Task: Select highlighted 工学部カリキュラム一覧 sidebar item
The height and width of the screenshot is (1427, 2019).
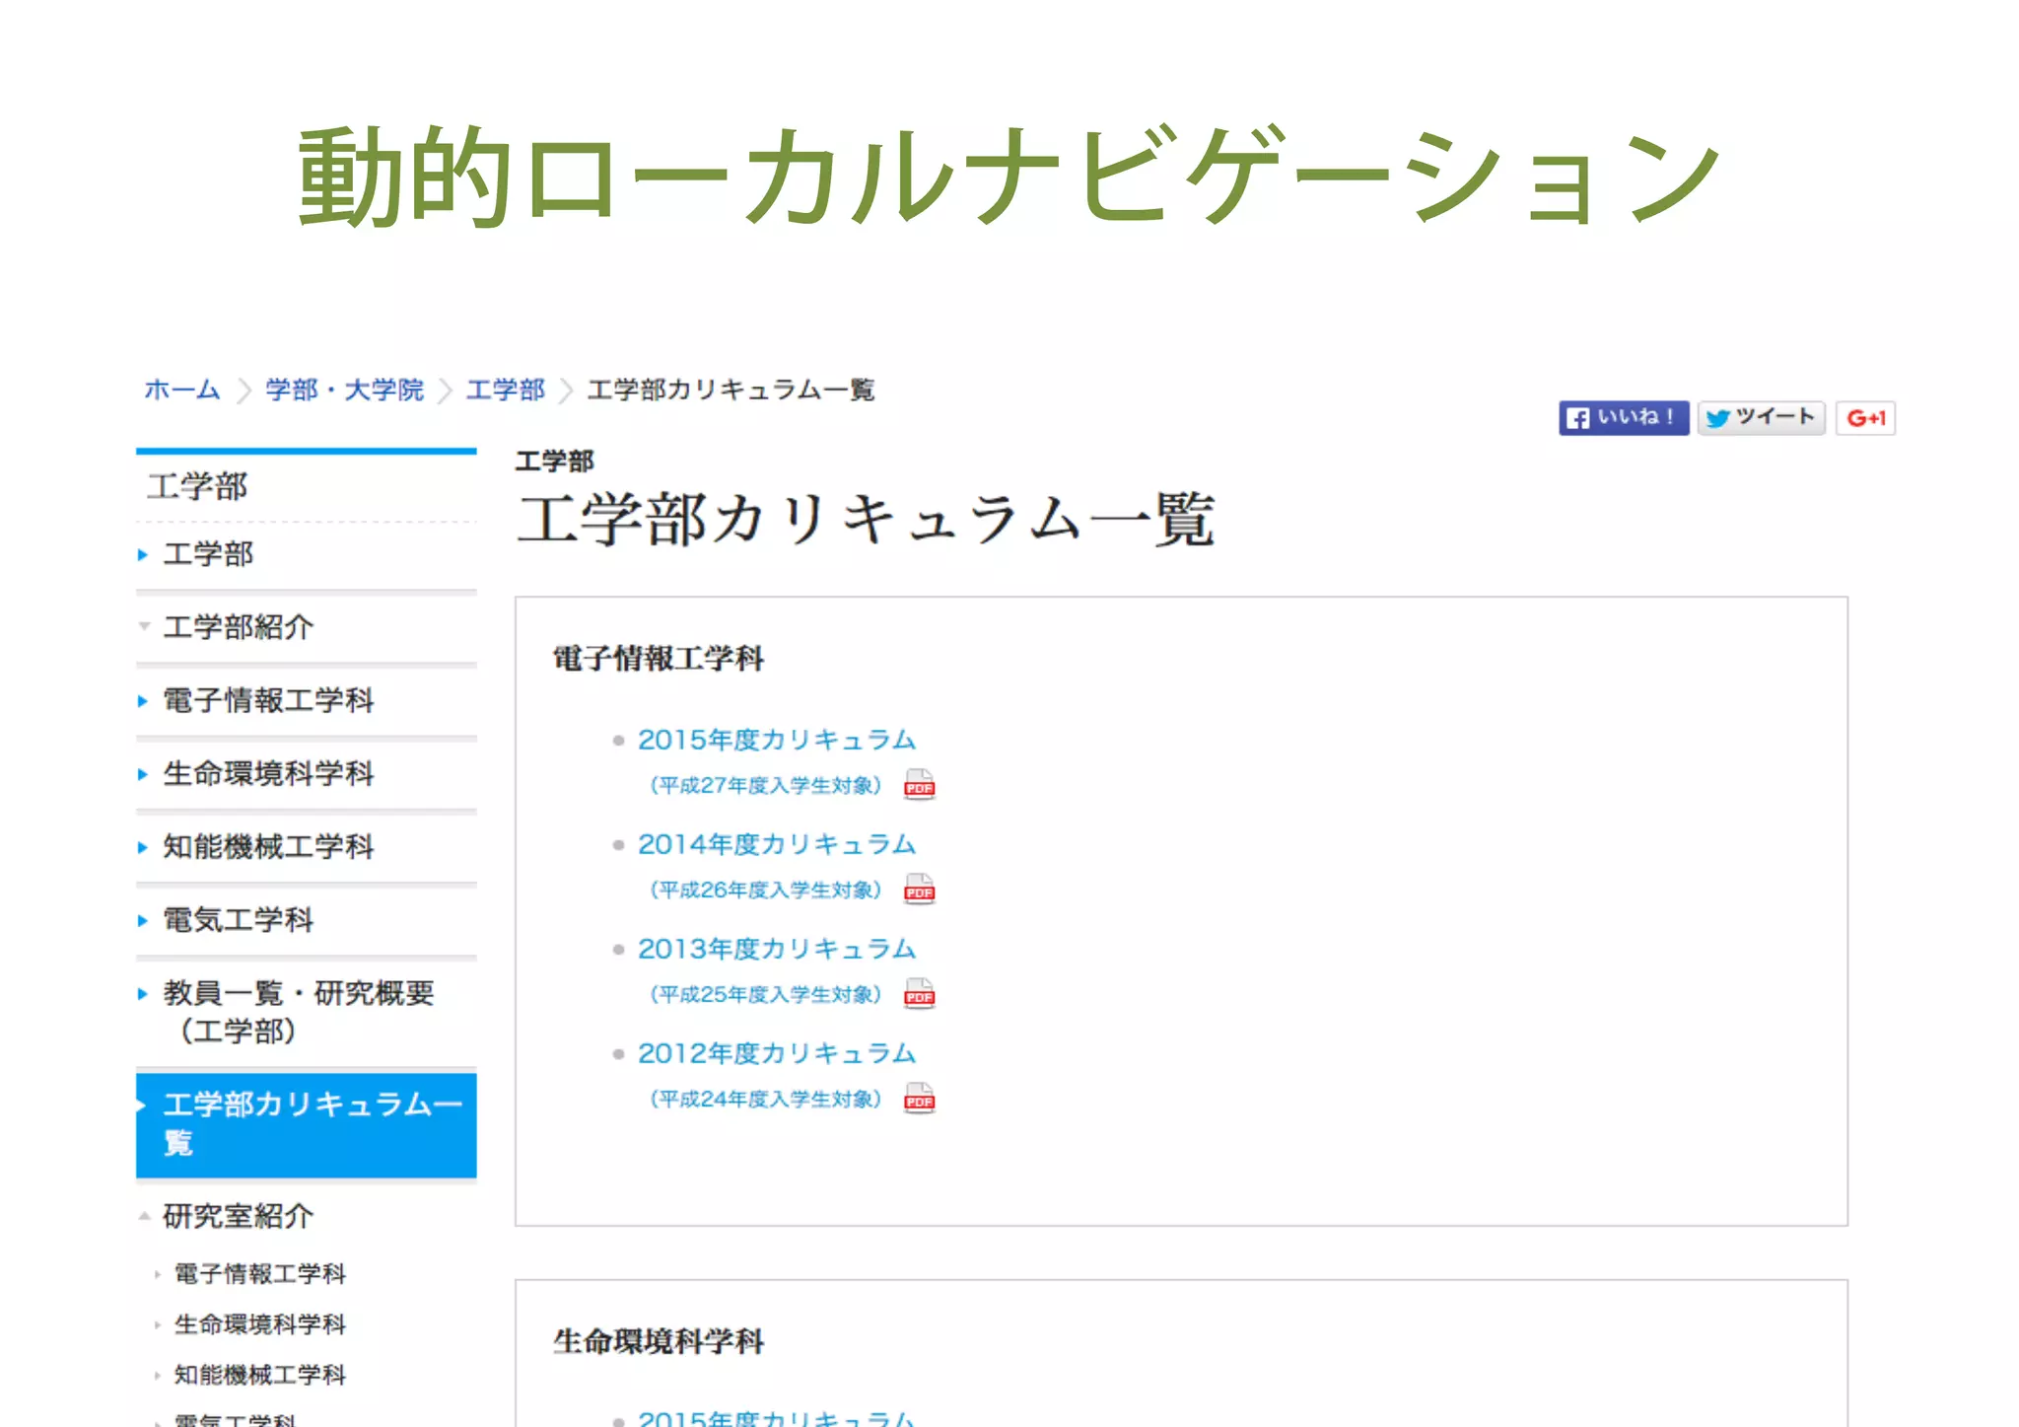Action: coord(306,1124)
